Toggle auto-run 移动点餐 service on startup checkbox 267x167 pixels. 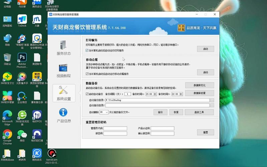click(87, 74)
